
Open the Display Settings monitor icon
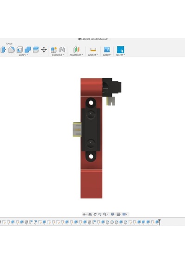click(112, 214)
